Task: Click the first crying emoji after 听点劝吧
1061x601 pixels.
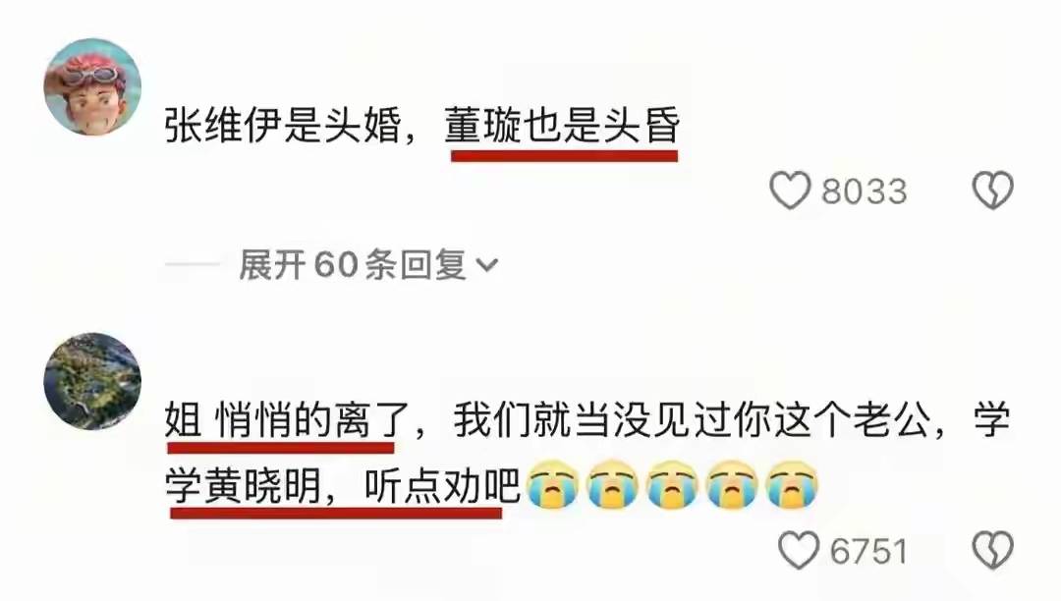Action: [x=553, y=485]
